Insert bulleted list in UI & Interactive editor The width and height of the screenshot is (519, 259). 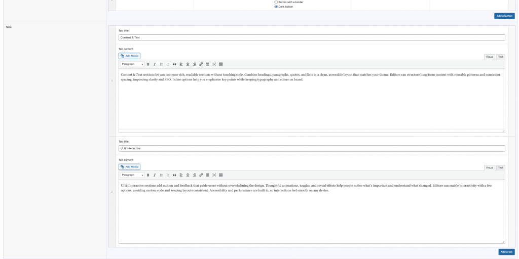[x=161, y=175]
